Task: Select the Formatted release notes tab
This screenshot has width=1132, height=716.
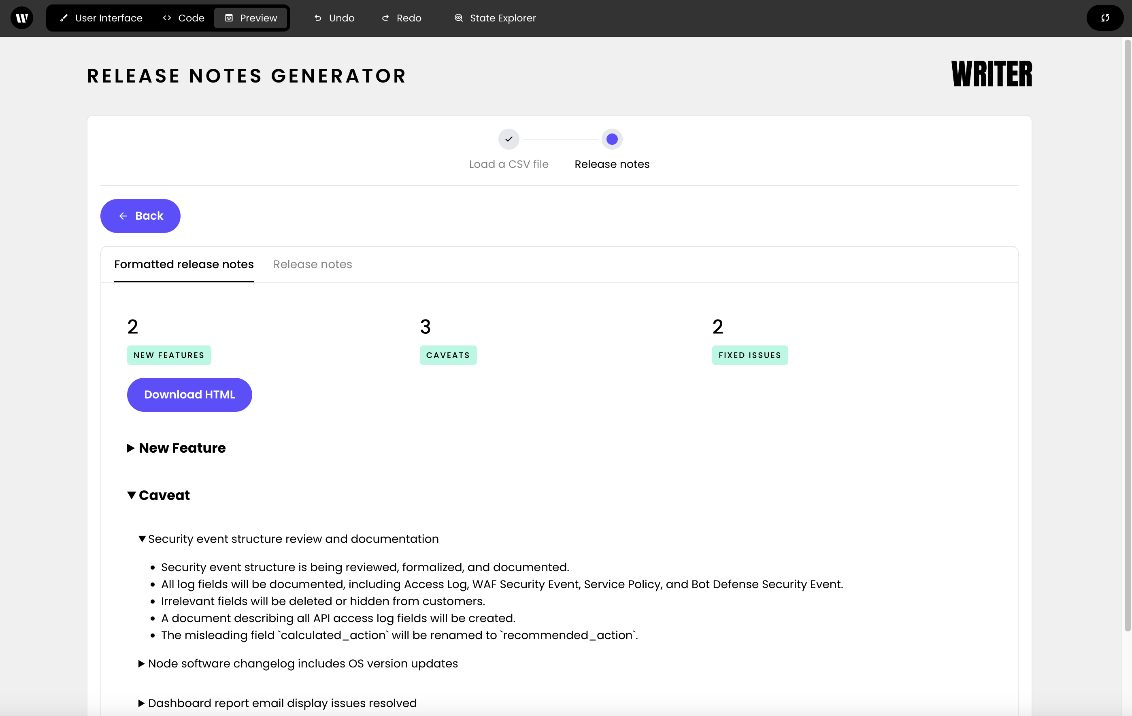Action: [184, 264]
